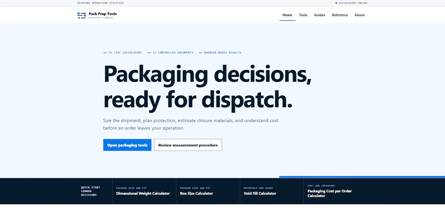Open the Reference nav item

tap(340, 15)
